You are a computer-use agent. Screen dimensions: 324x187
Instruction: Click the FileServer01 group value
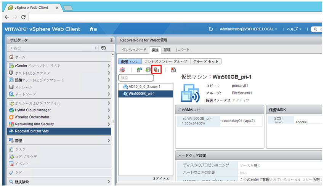[242, 93]
